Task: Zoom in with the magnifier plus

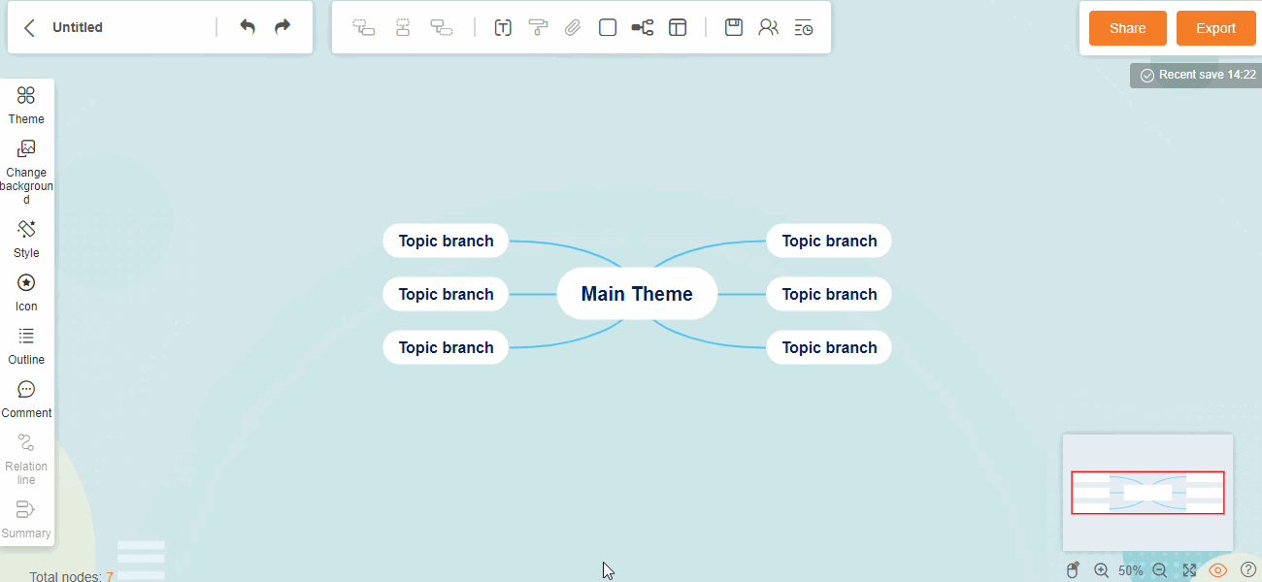Action: (1101, 570)
